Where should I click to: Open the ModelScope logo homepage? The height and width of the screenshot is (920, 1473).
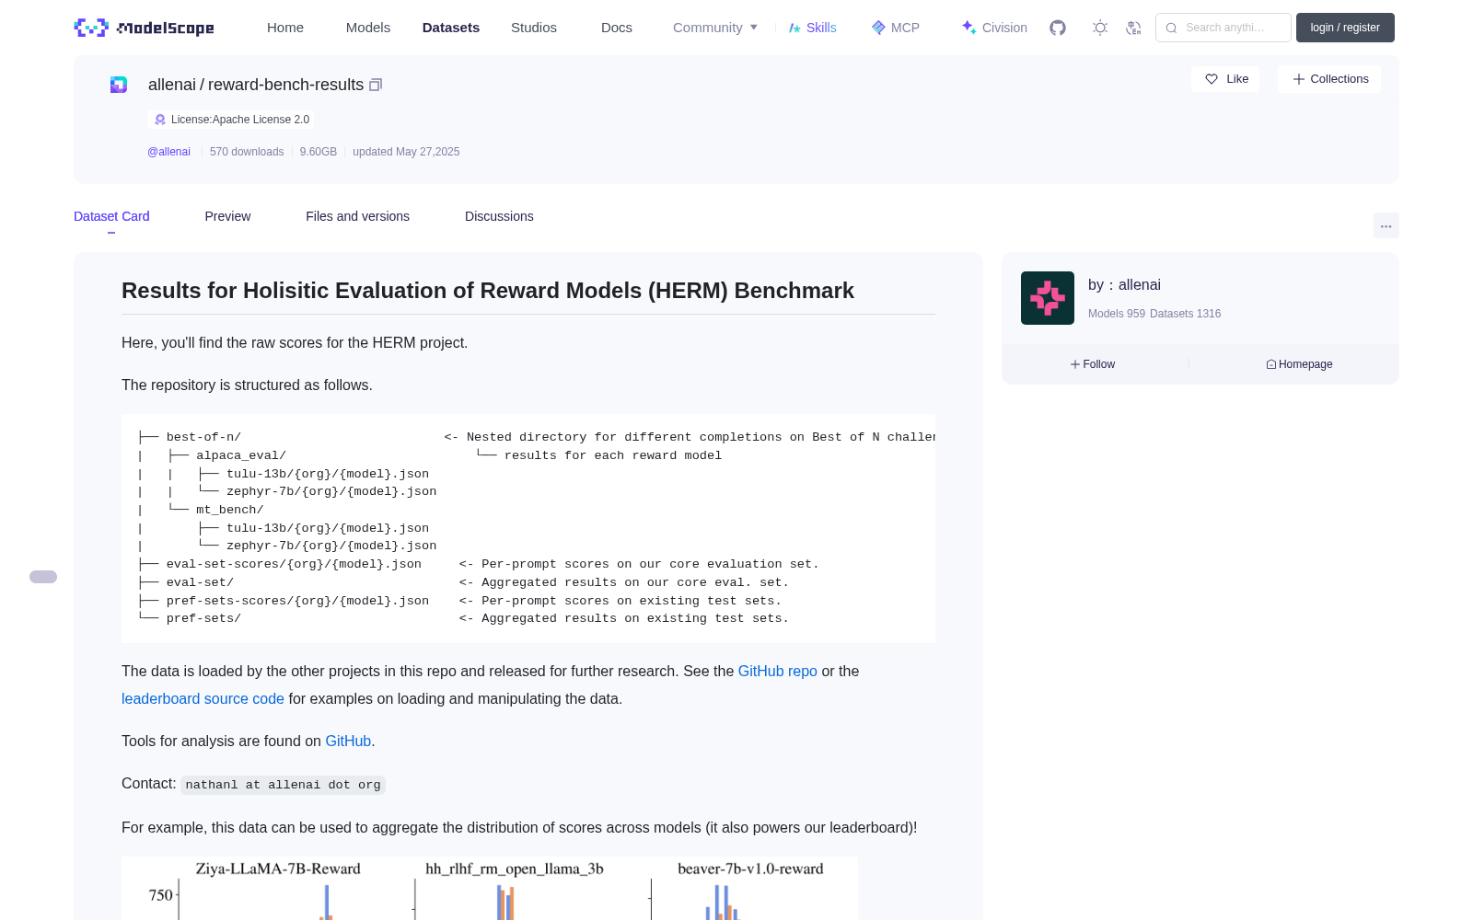[145, 28]
